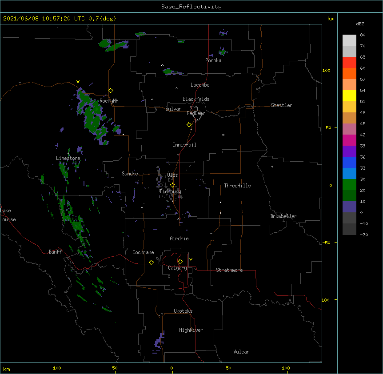Click the Cochrane label

coord(143,252)
